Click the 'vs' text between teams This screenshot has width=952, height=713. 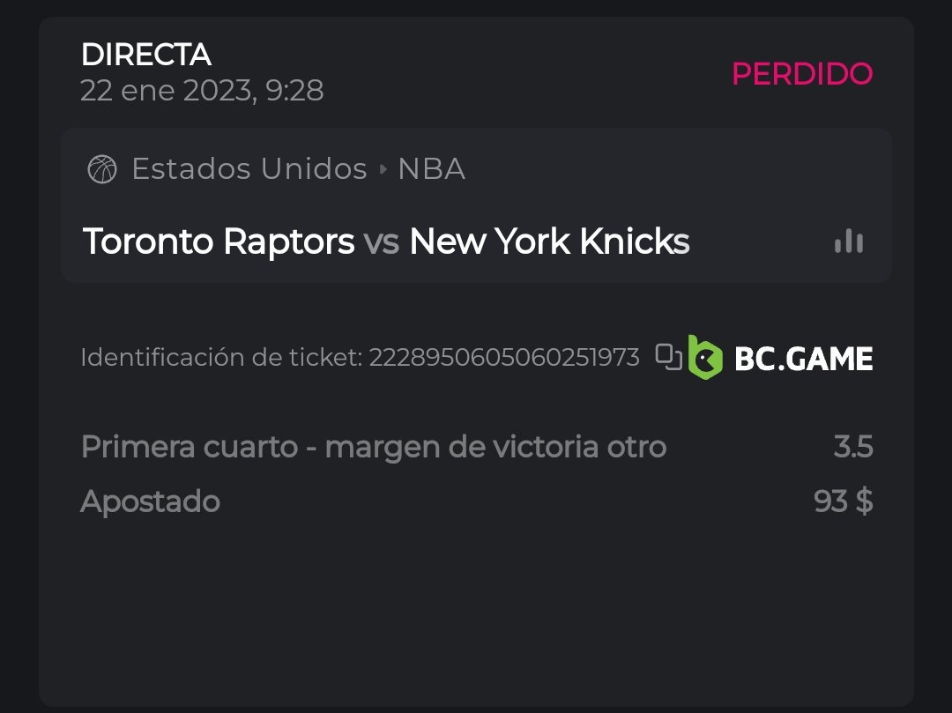[x=382, y=241]
